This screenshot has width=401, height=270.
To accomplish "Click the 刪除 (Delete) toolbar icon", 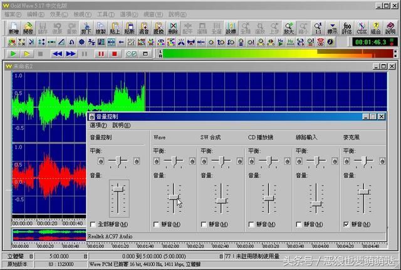I will pyautogui.click(x=172, y=28).
